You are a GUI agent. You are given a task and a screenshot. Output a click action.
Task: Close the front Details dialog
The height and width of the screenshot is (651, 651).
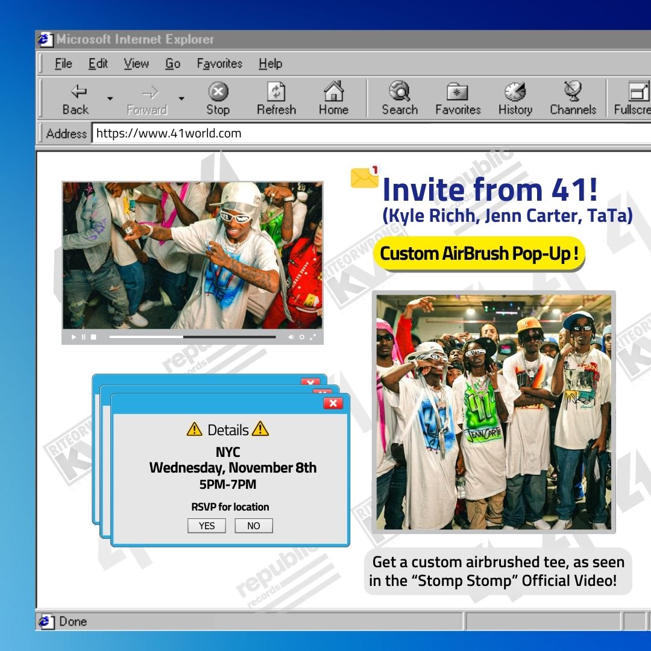333,403
